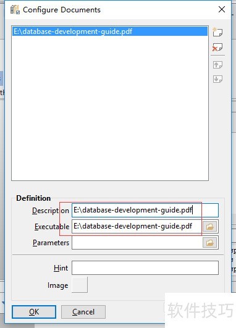Click into the Parameters field

137,243
